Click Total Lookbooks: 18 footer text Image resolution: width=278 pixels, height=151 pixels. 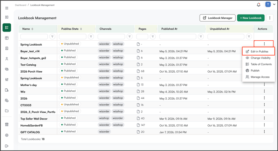click(x=33, y=139)
